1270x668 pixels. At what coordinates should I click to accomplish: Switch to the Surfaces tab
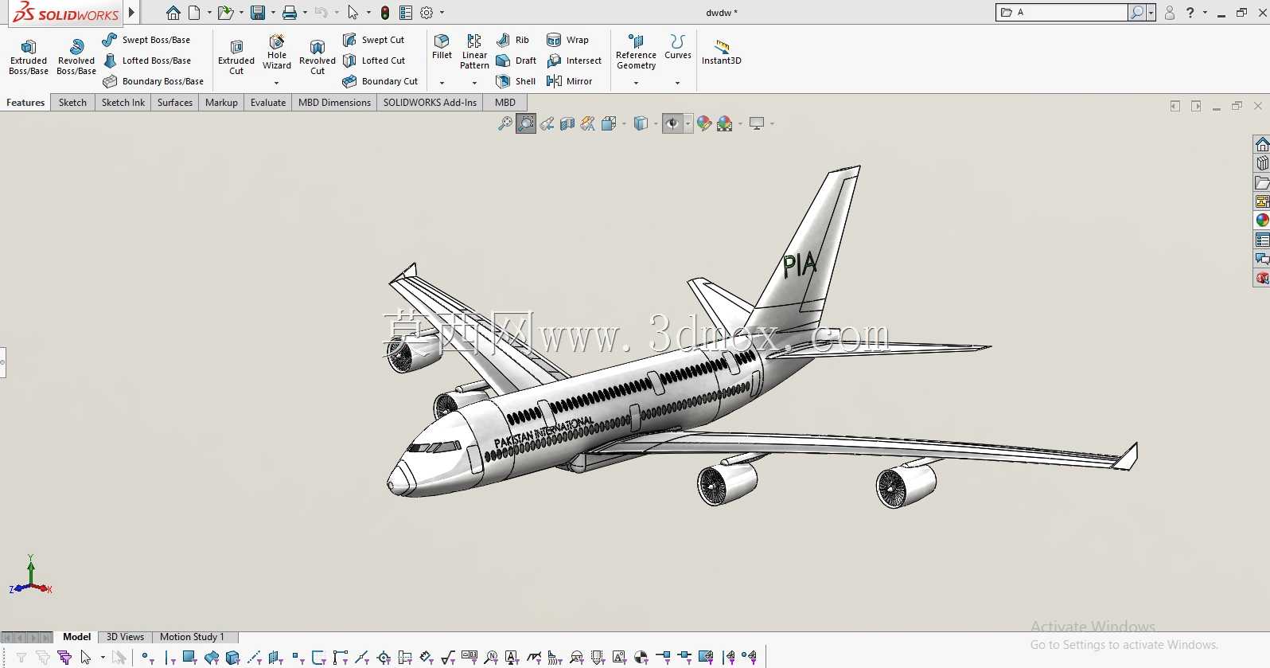pos(175,103)
